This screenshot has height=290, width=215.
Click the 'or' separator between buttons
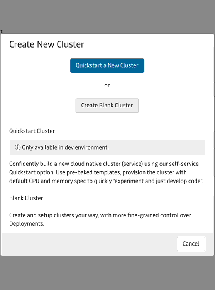coord(107,85)
